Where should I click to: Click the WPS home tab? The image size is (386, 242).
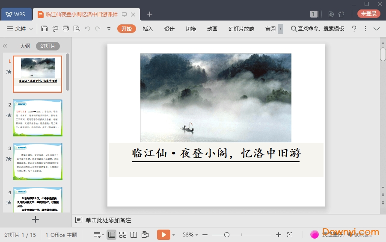17,14
